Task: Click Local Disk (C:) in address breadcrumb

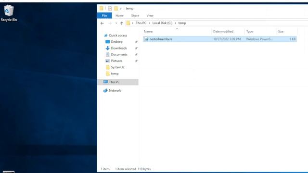Action: click(x=162, y=23)
